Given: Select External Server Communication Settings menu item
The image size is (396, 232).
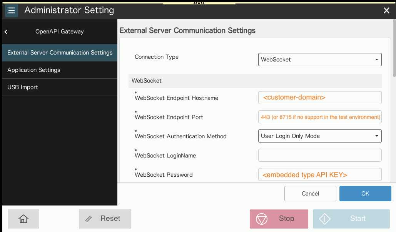Looking at the screenshot, I should (x=60, y=53).
